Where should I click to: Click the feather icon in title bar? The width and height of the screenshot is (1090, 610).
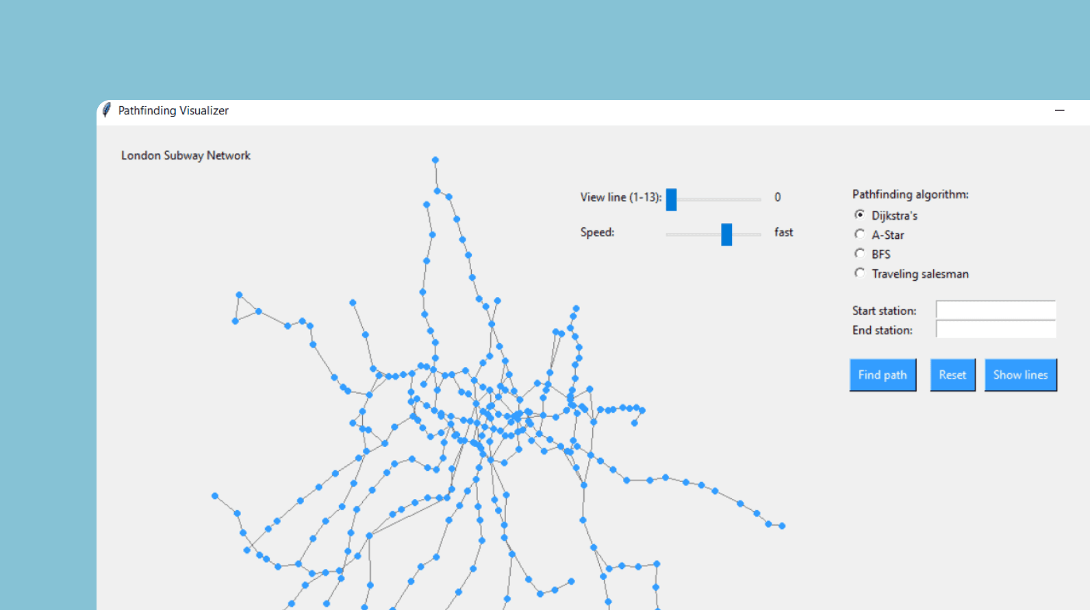(107, 110)
